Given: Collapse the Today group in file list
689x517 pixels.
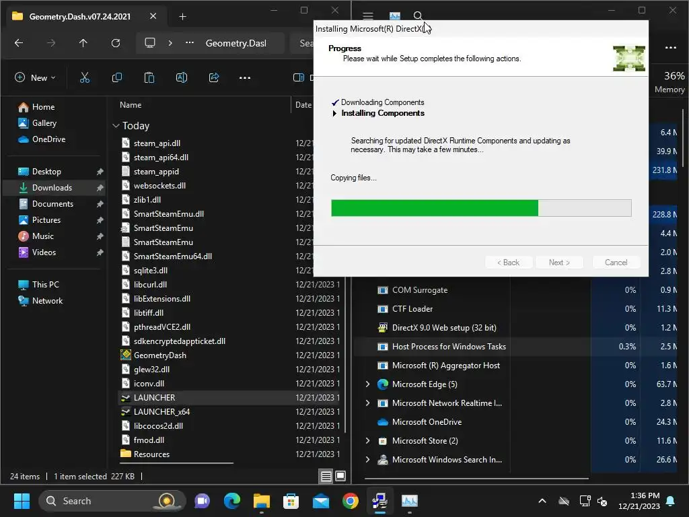Looking at the screenshot, I should (116, 126).
